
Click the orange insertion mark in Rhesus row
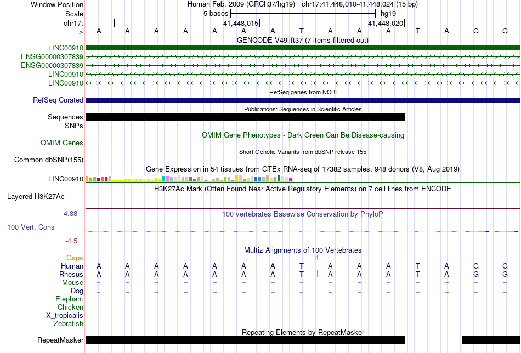tap(317, 274)
